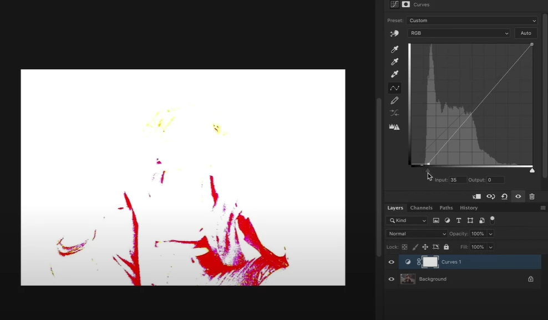The width and height of the screenshot is (548, 320).
Task: Switch to the Paths tab
Action: click(x=446, y=208)
